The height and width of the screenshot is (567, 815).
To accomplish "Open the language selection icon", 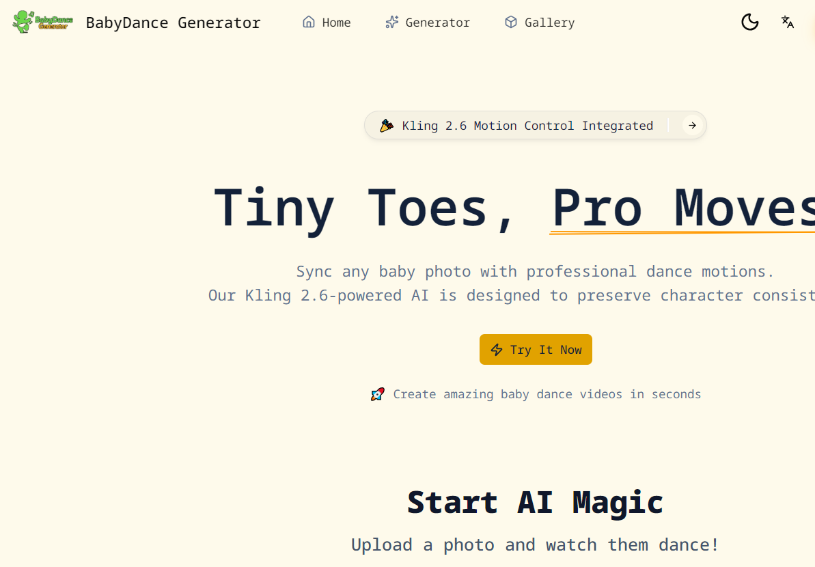I will [788, 22].
